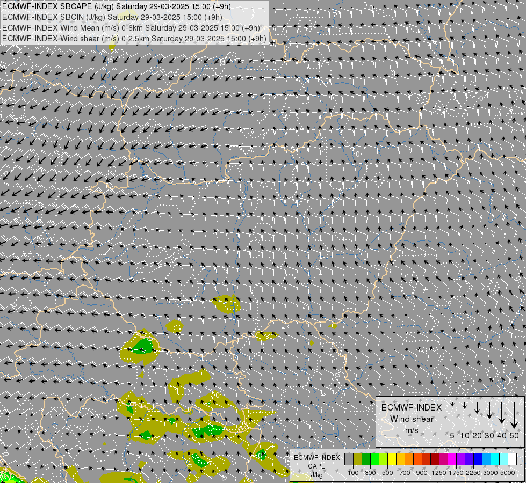Image resolution: width=526 pixels, height=483 pixels.
Task: Click the '900' CAPE scale value
Action: click(422, 473)
